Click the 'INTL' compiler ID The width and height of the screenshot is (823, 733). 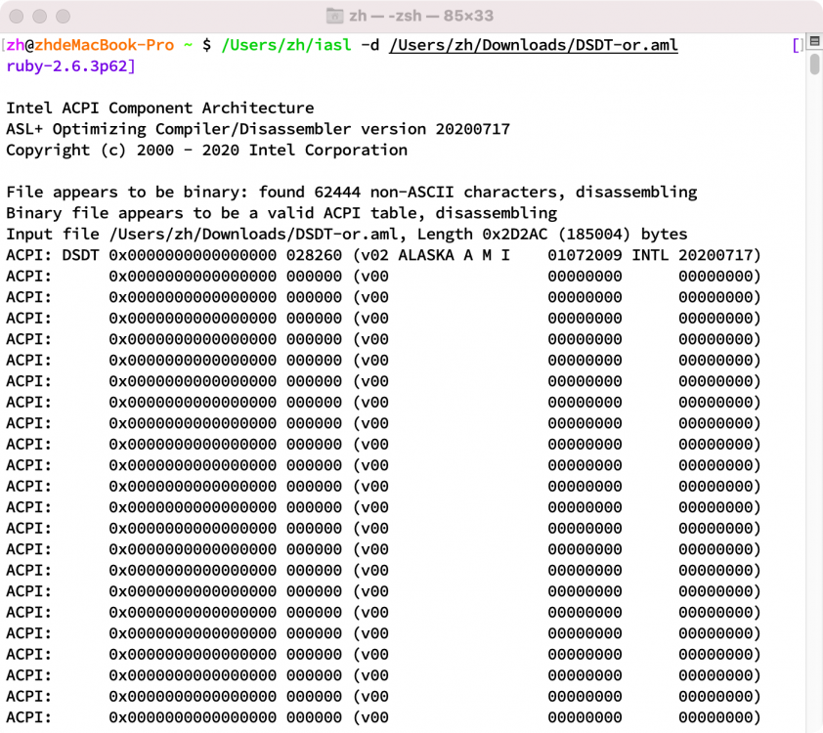coord(650,255)
